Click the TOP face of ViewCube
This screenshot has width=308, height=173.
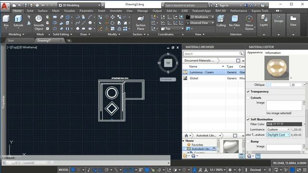point(168,63)
